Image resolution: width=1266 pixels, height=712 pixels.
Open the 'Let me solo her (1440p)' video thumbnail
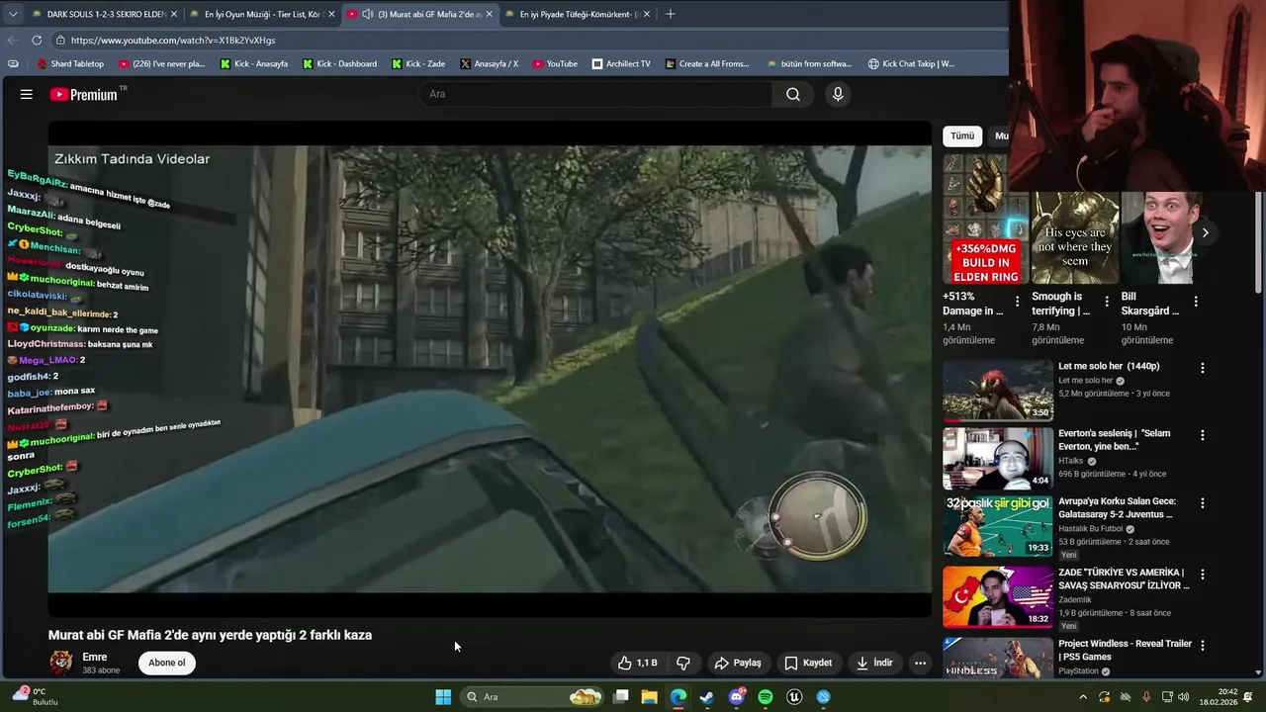coord(997,390)
